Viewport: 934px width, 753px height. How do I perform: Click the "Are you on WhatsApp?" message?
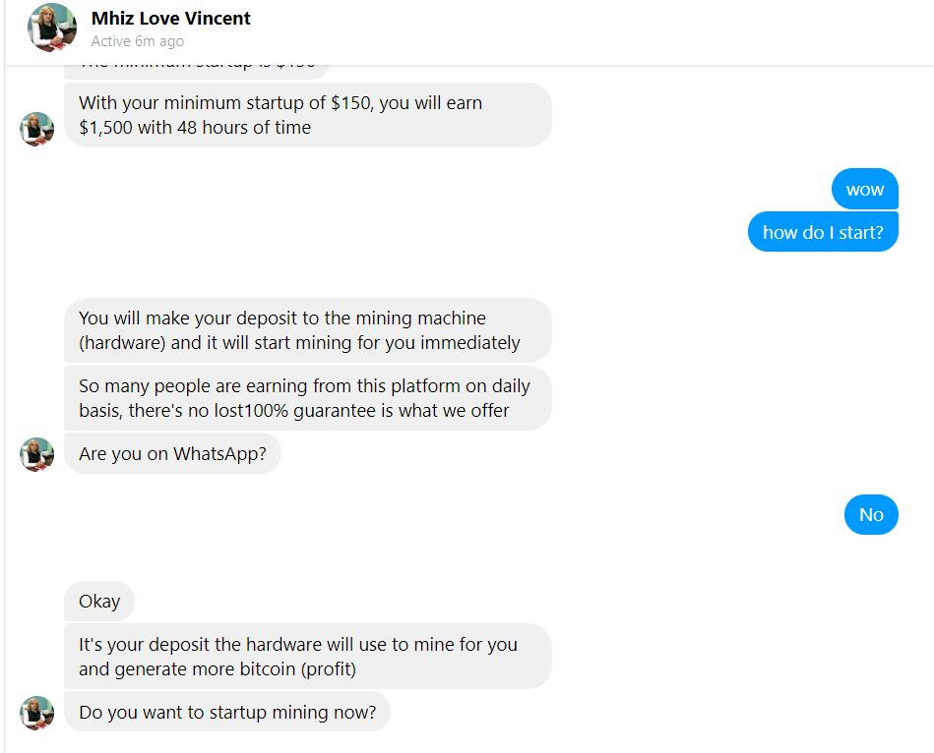173,454
